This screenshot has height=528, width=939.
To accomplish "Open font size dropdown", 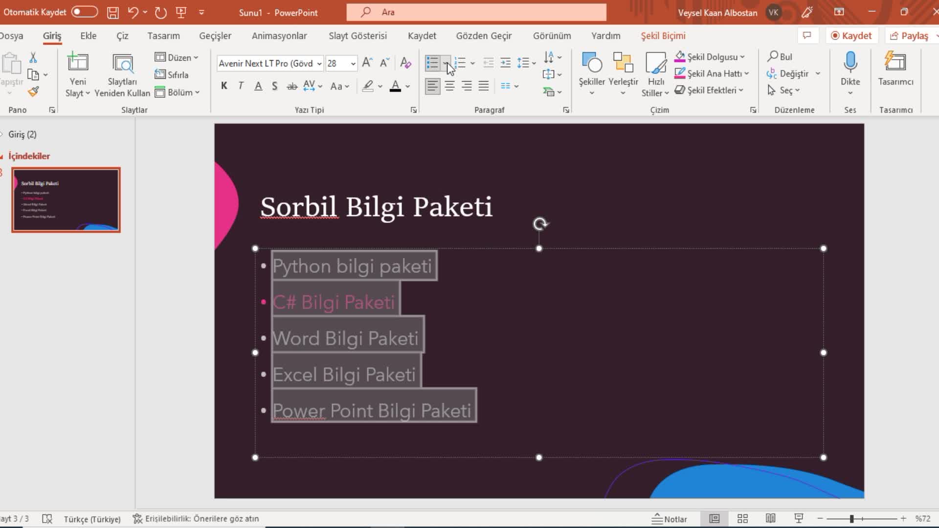I will 353,64.
